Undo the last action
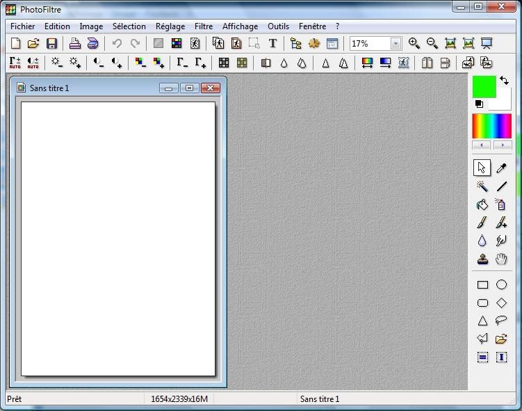Viewport: 522px width, 411px height. pyautogui.click(x=117, y=43)
